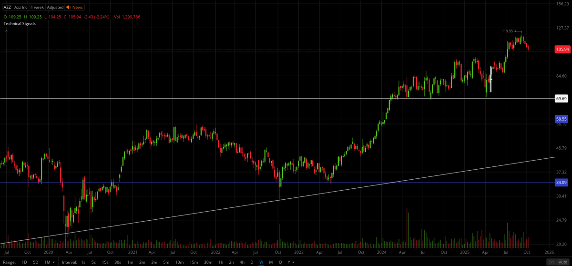Open the 1 week interval selector
572x266 pixels.
(37, 7)
